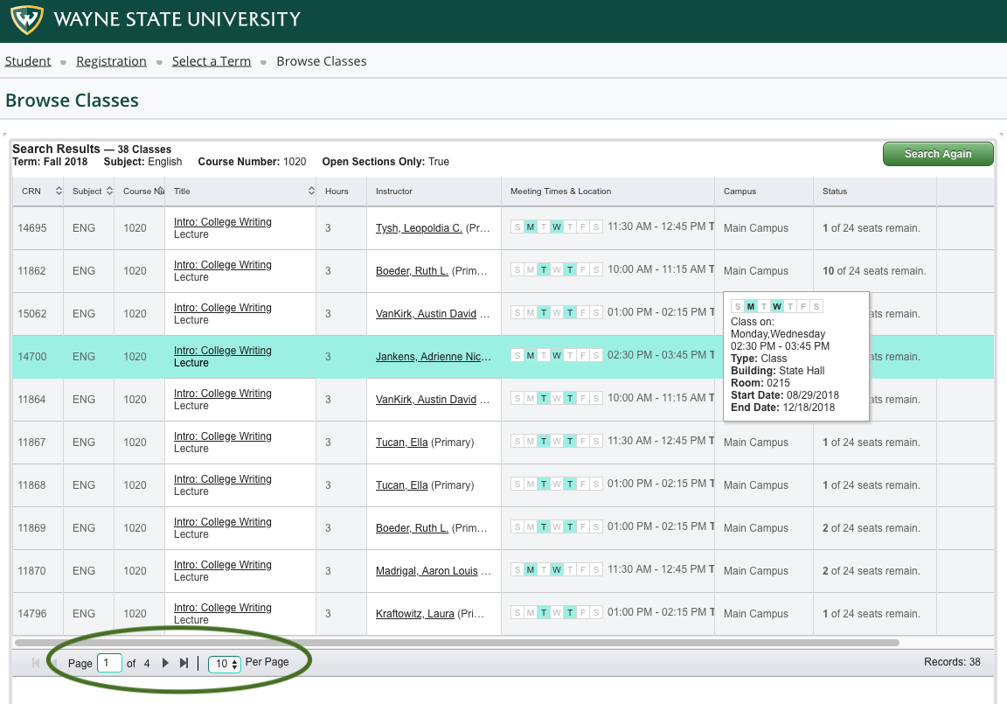1007x704 pixels.
Task: Sort results by the Subject column arrows
Action: pos(109,191)
